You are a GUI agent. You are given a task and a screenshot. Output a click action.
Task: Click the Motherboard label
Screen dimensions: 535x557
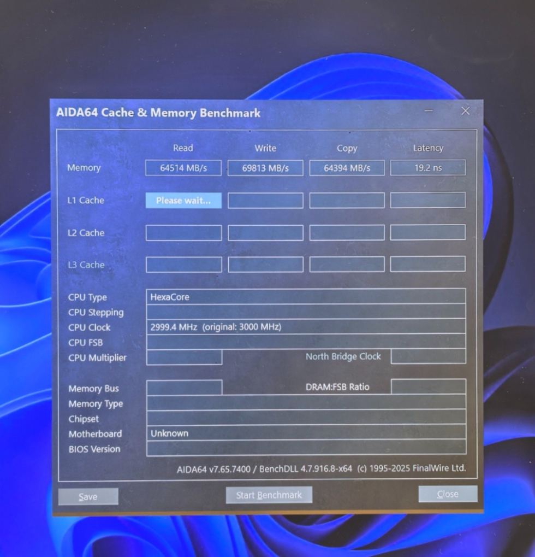[x=96, y=434]
